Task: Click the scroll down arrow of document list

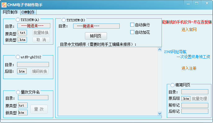Action: [160, 113]
